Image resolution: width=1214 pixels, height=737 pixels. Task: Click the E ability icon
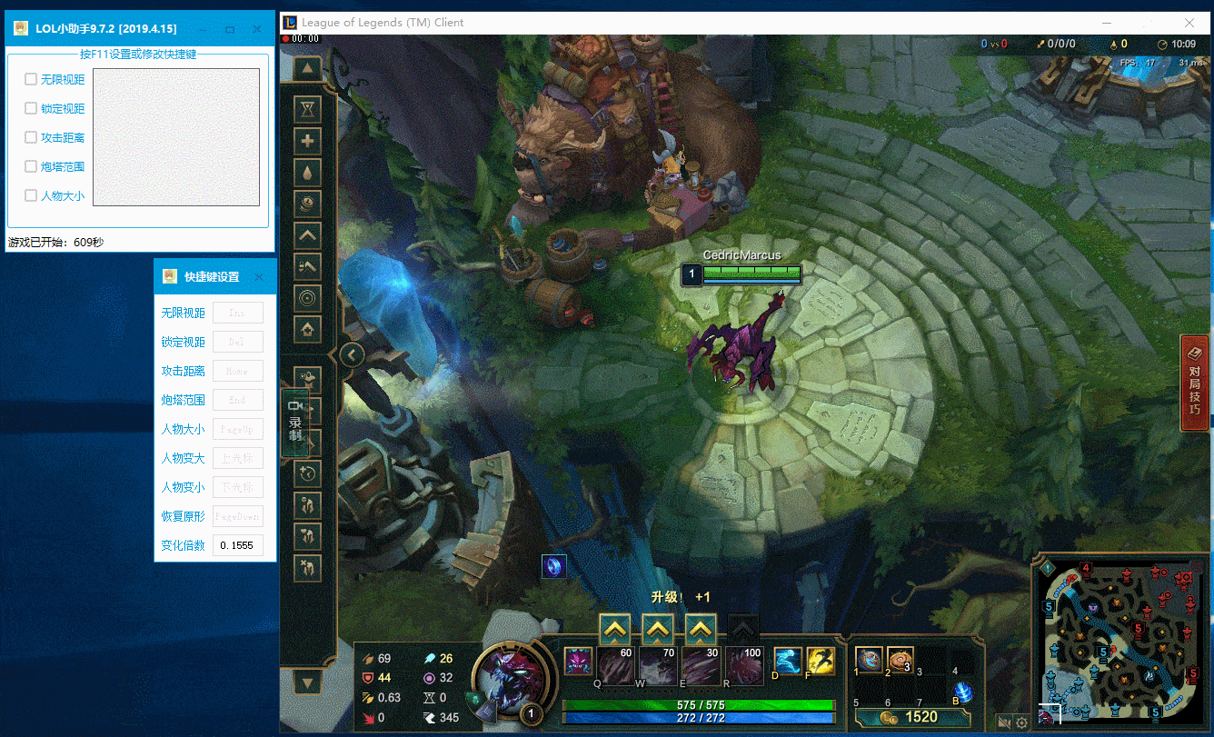pos(701,665)
